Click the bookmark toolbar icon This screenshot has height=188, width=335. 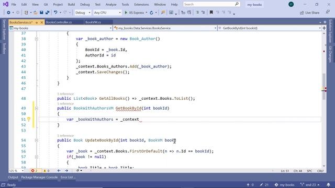pos(211,13)
